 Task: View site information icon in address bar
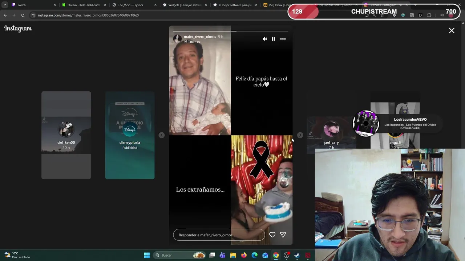click(33, 15)
